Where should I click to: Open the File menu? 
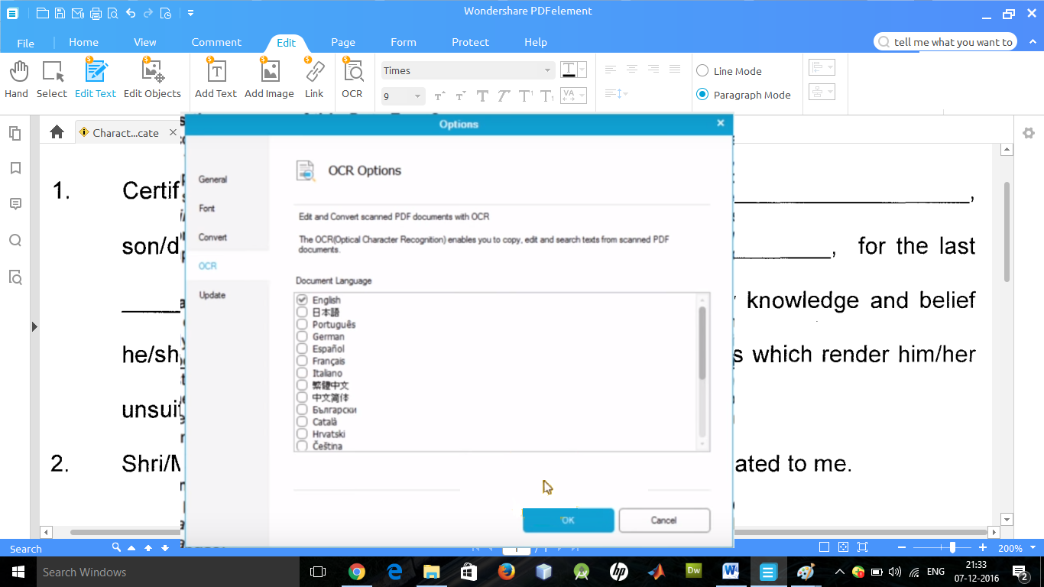pyautogui.click(x=25, y=43)
